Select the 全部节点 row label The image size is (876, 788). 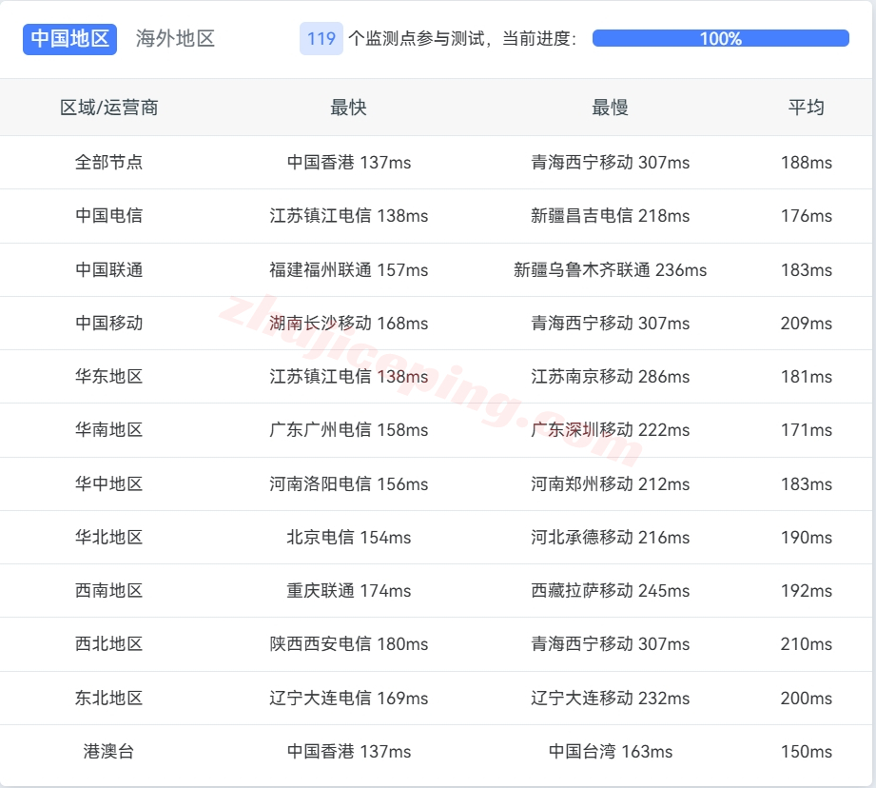(x=109, y=162)
